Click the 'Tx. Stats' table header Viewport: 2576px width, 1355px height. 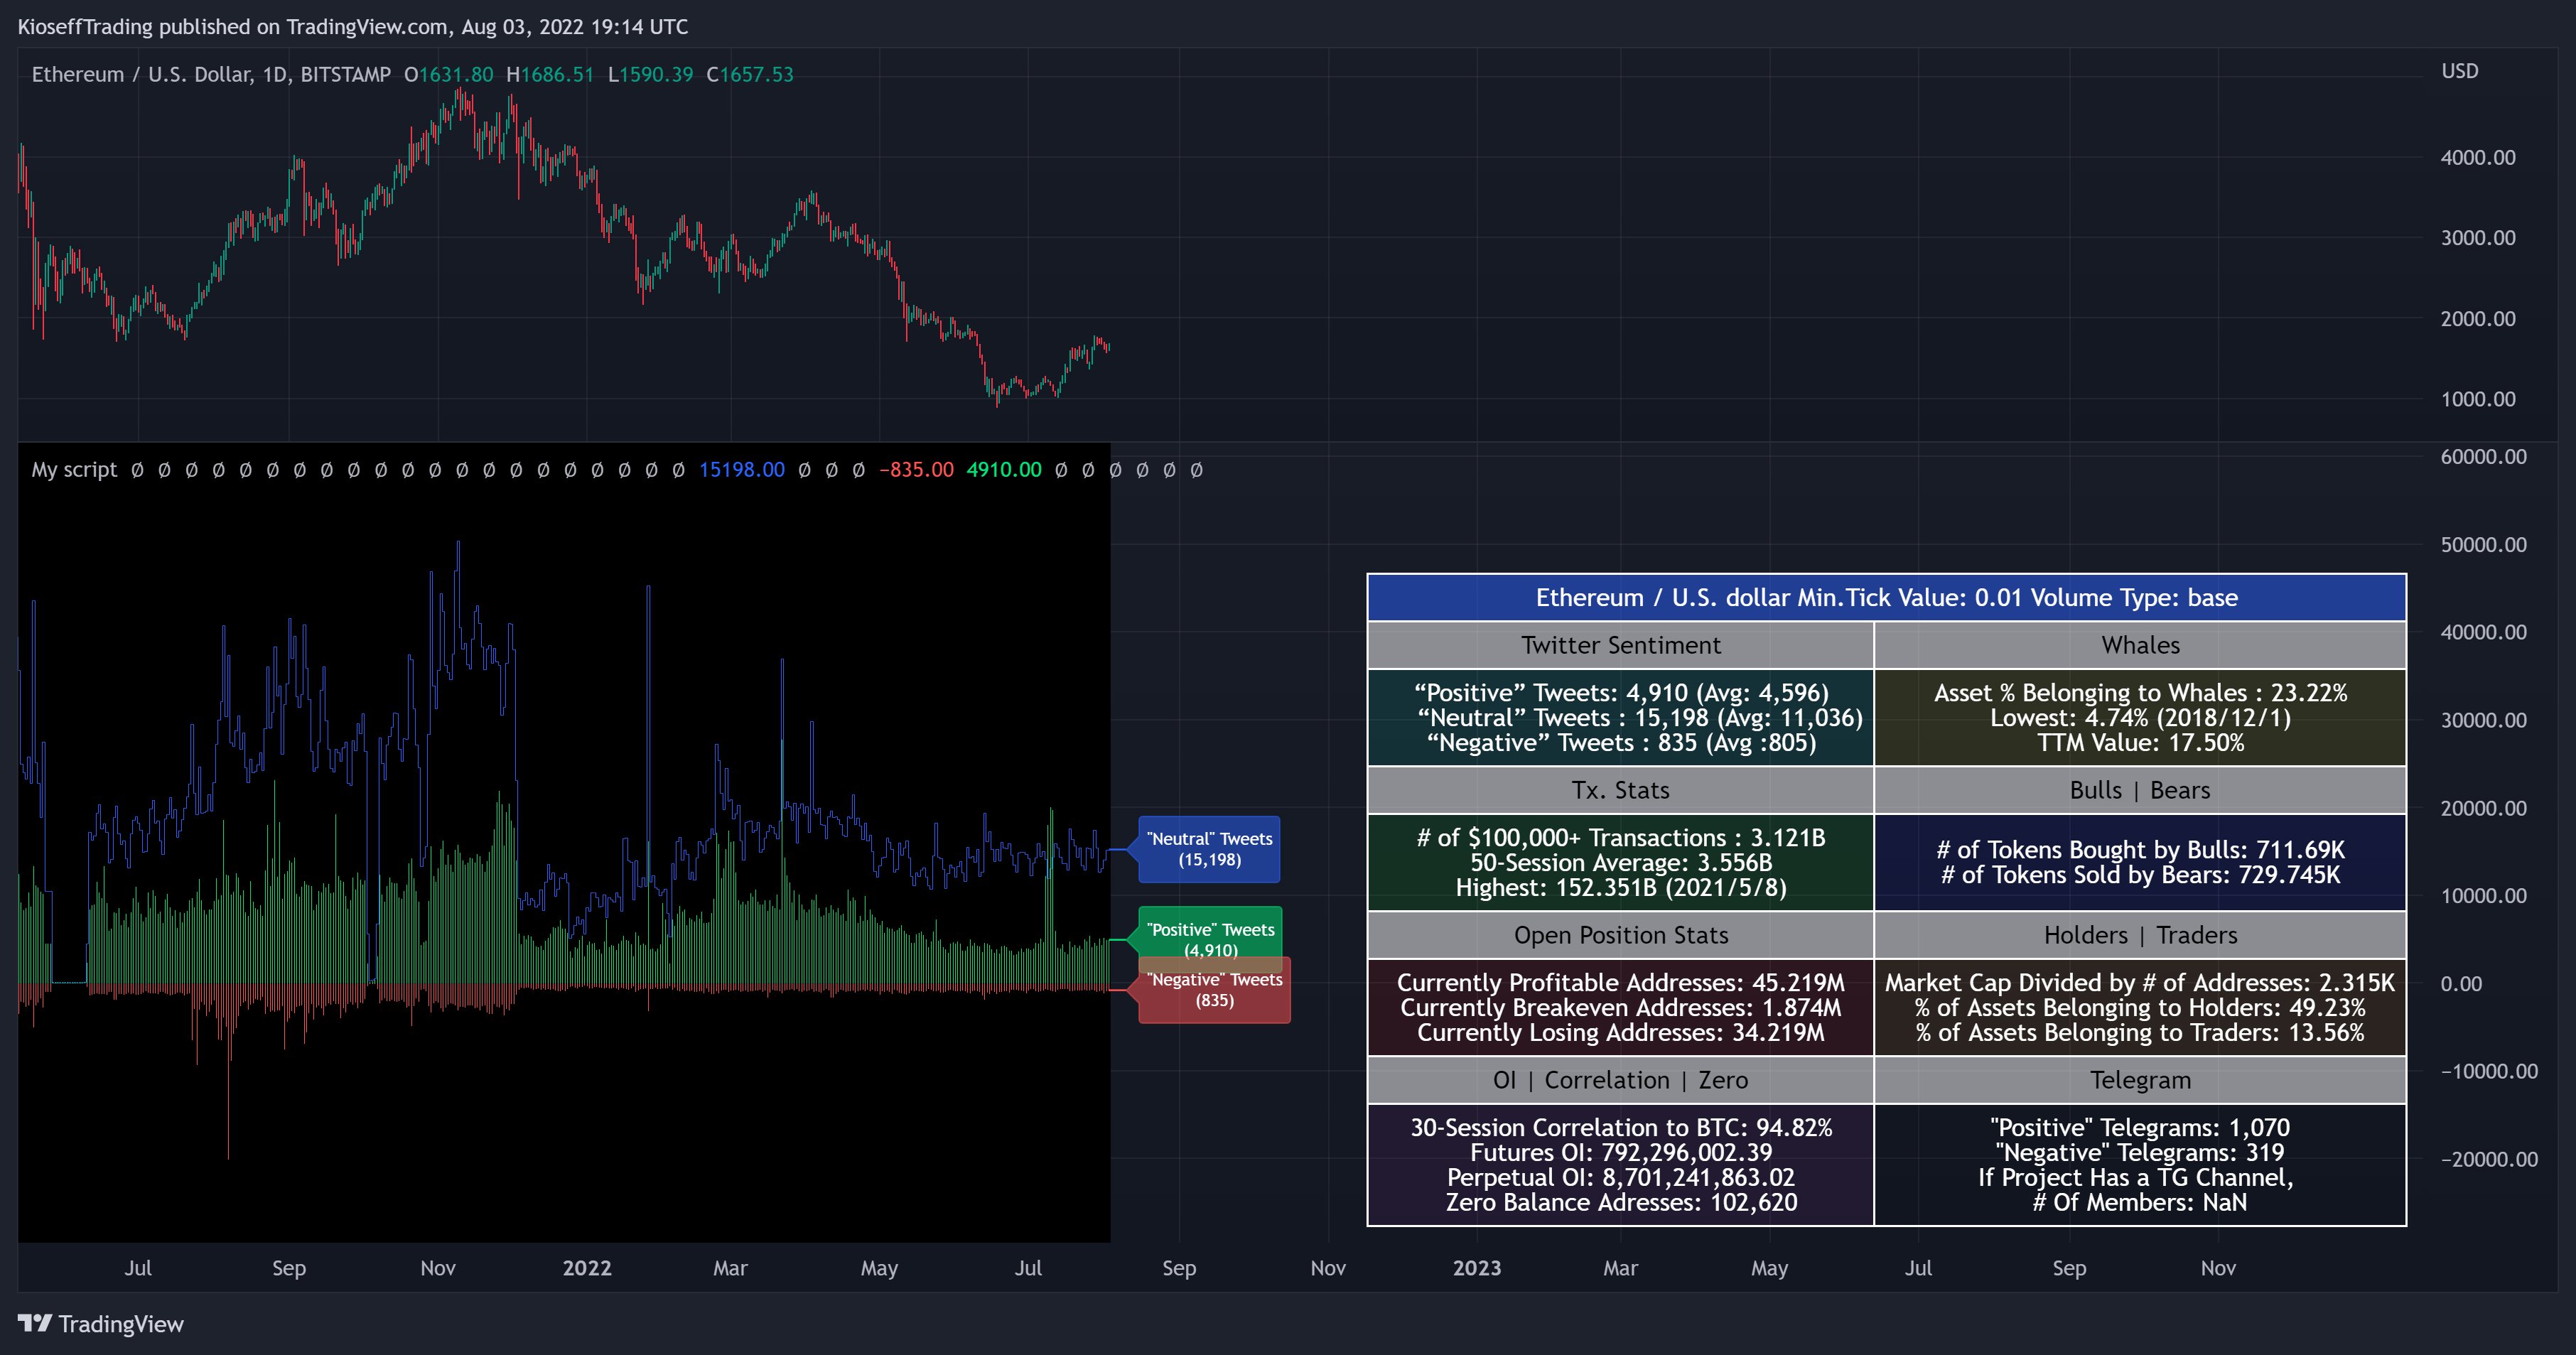pyautogui.click(x=1621, y=790)
